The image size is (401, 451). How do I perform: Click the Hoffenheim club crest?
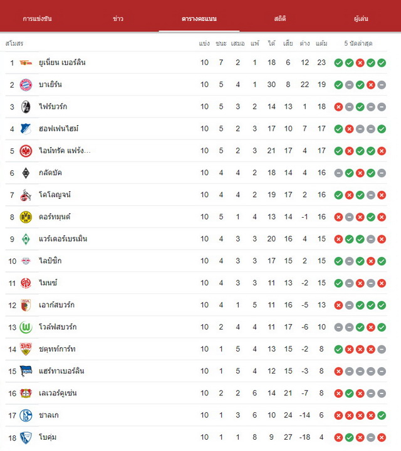tap(26, 129)
